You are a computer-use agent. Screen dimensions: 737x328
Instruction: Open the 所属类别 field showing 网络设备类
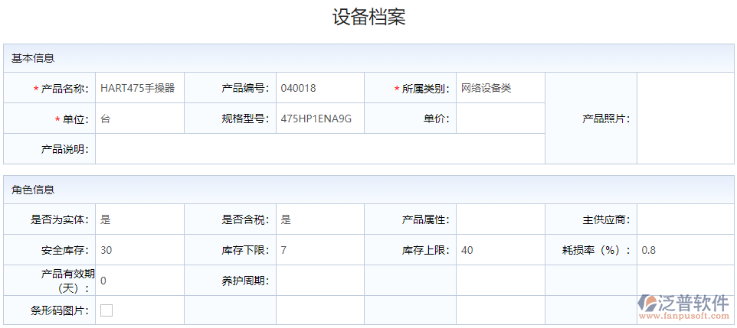pyautogui.click(x=500, y=88)
